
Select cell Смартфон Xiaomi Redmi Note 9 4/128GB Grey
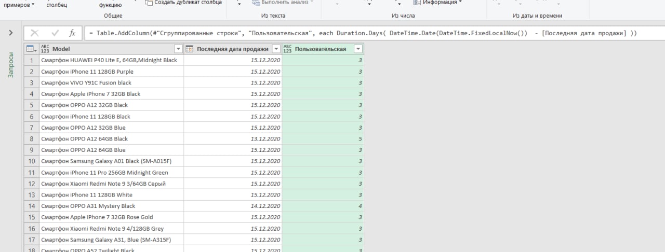[111, 229]
